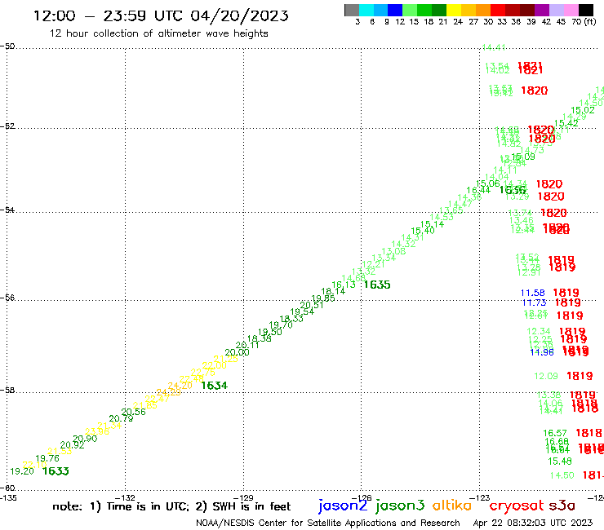Click the longitude axis label '-132'

[x=125, y=497]
